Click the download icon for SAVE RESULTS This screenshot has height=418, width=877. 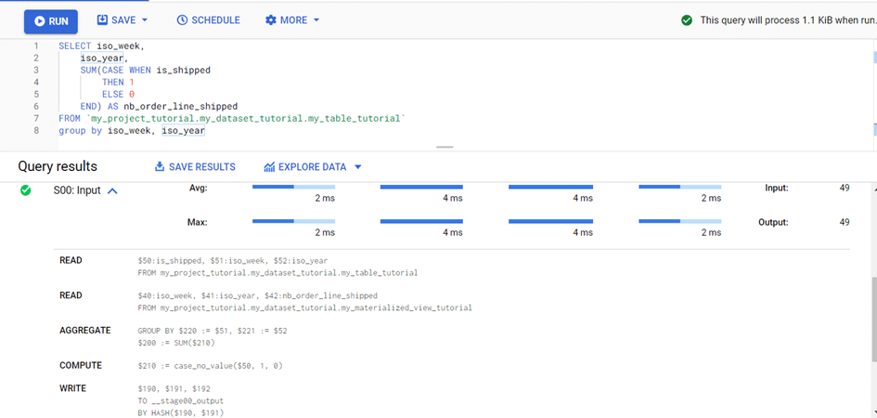160,167
